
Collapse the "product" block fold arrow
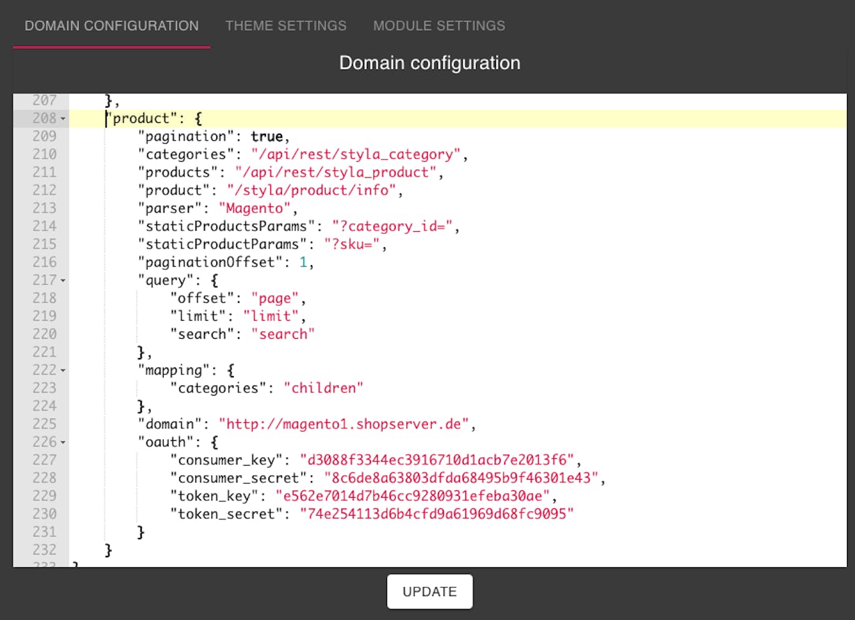[63, 119]
